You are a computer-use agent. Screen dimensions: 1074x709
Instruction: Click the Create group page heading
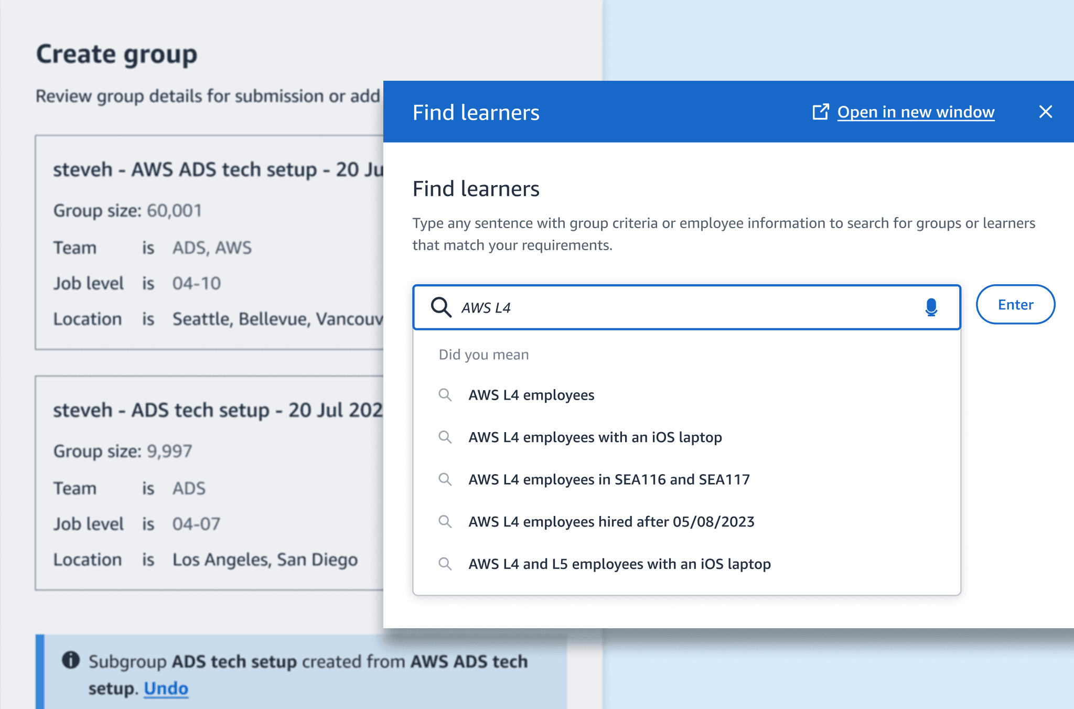click(116, 55)
